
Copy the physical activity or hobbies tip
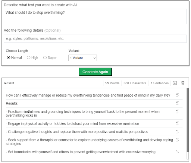[x=177, y=123]
